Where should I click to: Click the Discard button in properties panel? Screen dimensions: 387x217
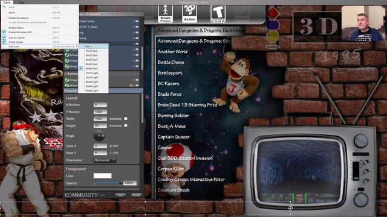(135, 195)
